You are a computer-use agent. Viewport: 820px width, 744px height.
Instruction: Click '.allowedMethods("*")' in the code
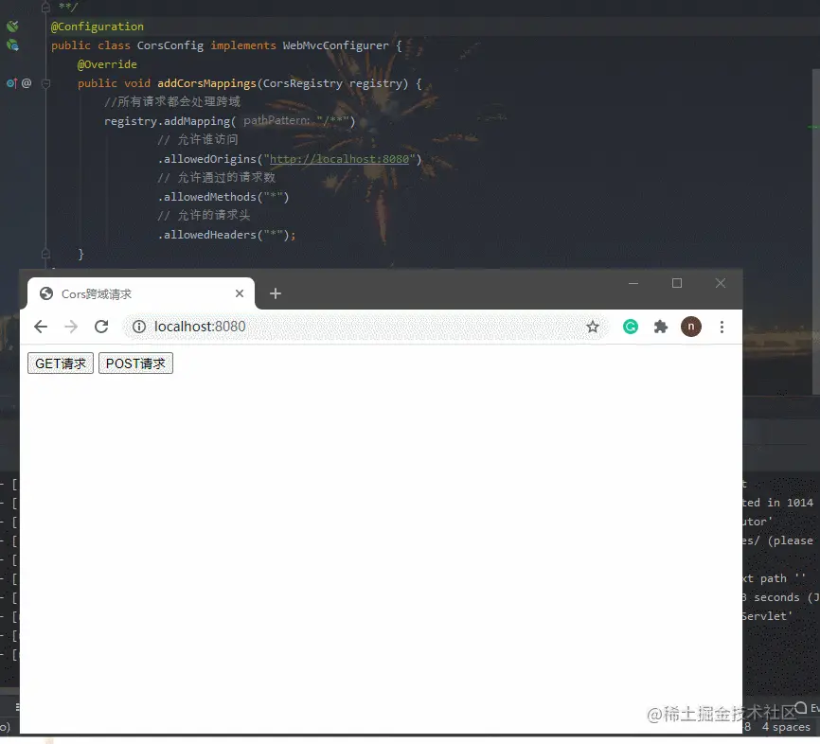[223, 197]
